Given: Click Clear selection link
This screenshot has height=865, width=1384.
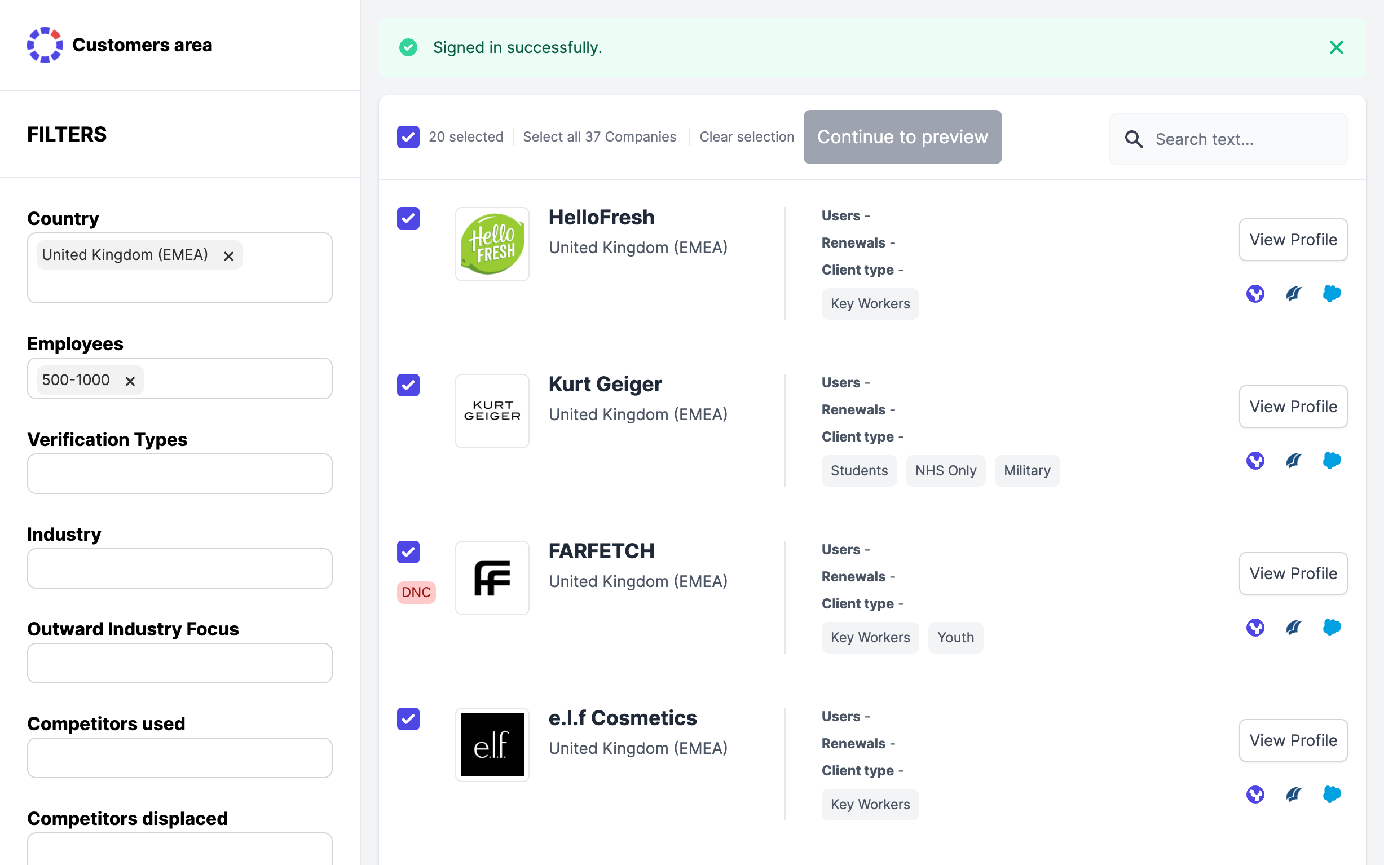Looking at the screenshot, I should point(747,136).
